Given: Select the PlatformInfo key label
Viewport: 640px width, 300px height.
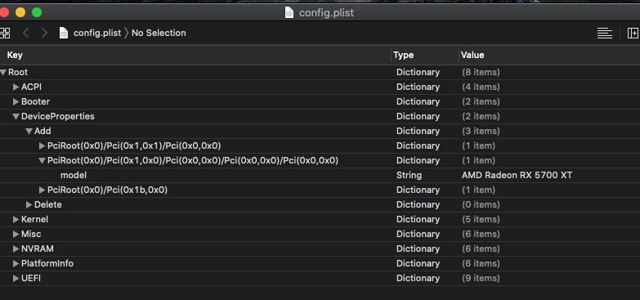Looking at the screenshot, I should coord(47,263).
